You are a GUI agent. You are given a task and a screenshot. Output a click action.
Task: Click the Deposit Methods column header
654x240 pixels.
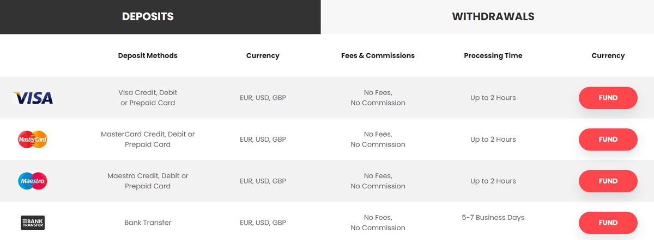pos(148,55)
